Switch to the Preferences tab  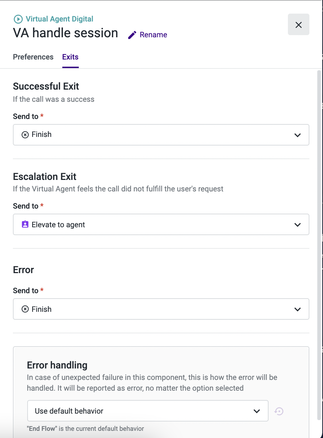(x=33, y=57)
